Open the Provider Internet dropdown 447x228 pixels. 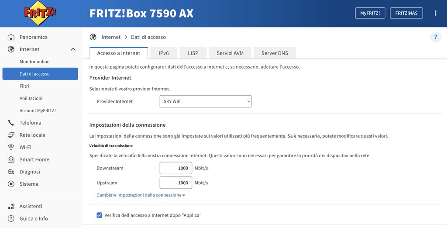205,101
